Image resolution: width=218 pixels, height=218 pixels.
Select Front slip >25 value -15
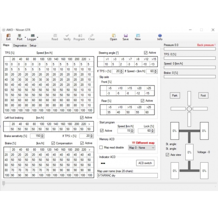pyautogui.click(x=149, y=93)
